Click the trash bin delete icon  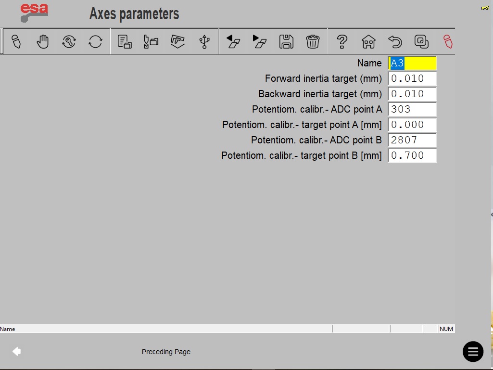[313, 41]
